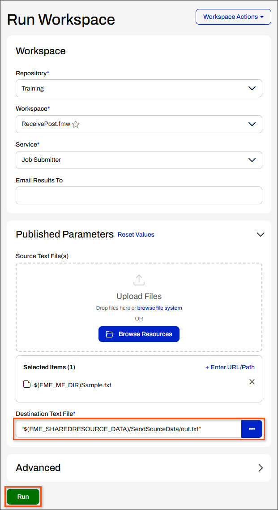
Task: Remove Sample.txt using the X icon
Action: click(252, 382)
